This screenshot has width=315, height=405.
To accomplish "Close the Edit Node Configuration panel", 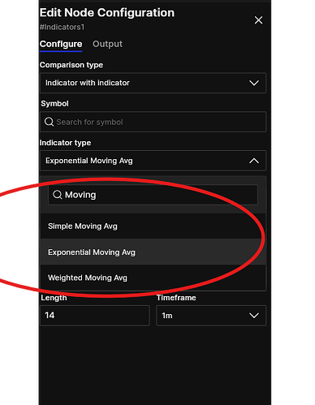I will point(258,20).
